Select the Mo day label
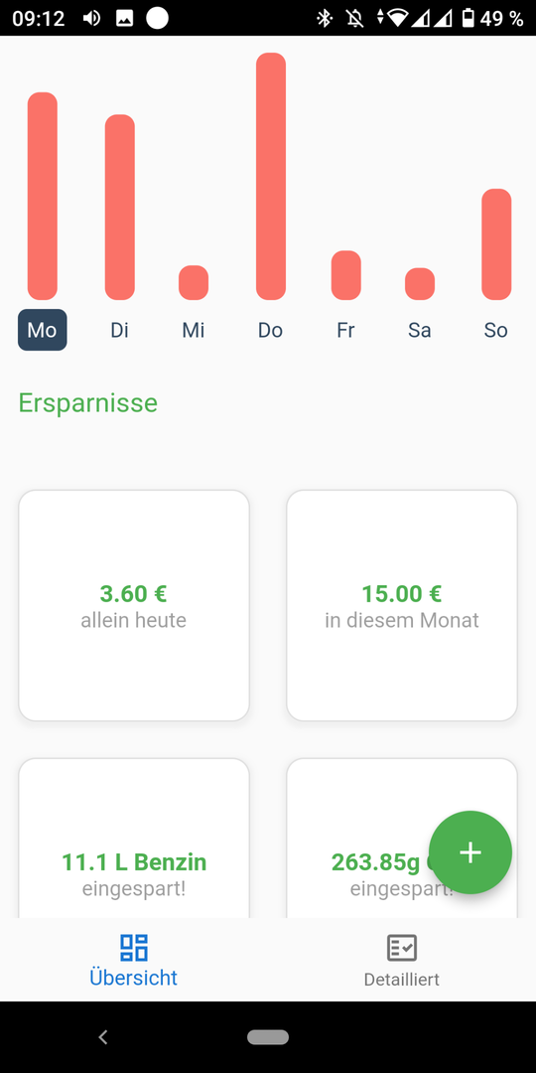Viewport: 536px width, 1073px height. tap(43, 330)
